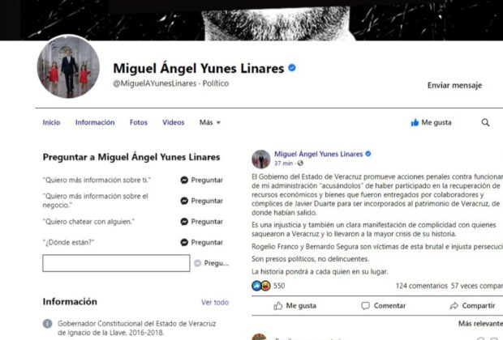Click the Comentar speech bubble icon
The height and width of the screenshot is (340, 503).
(x=365, y=306)
